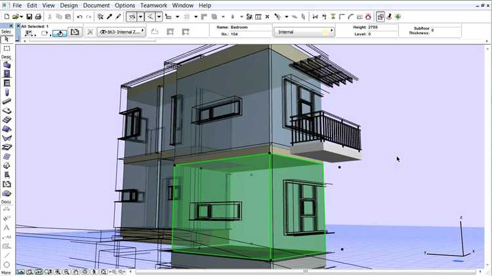Screen dimensions: 492x276
Task: Open the Edit menu
Action: pos(31,5)
